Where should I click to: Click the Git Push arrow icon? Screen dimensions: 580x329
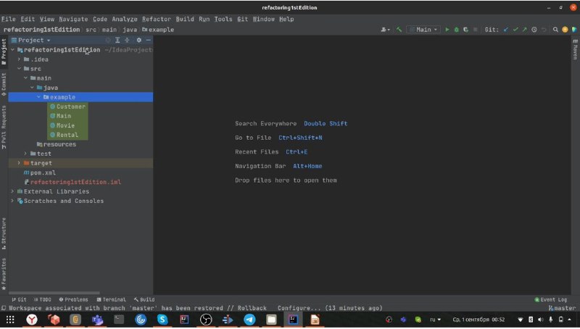(x=524, y=30)
